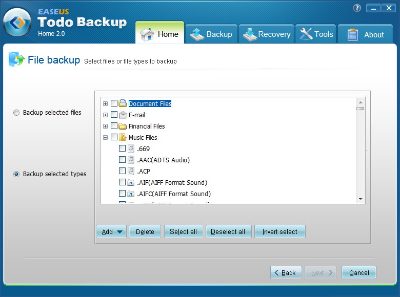Image resolution: width=400 pixels, height=297 pixels.
Task: Tick the .669 file type checkbox
Action: 122,148
